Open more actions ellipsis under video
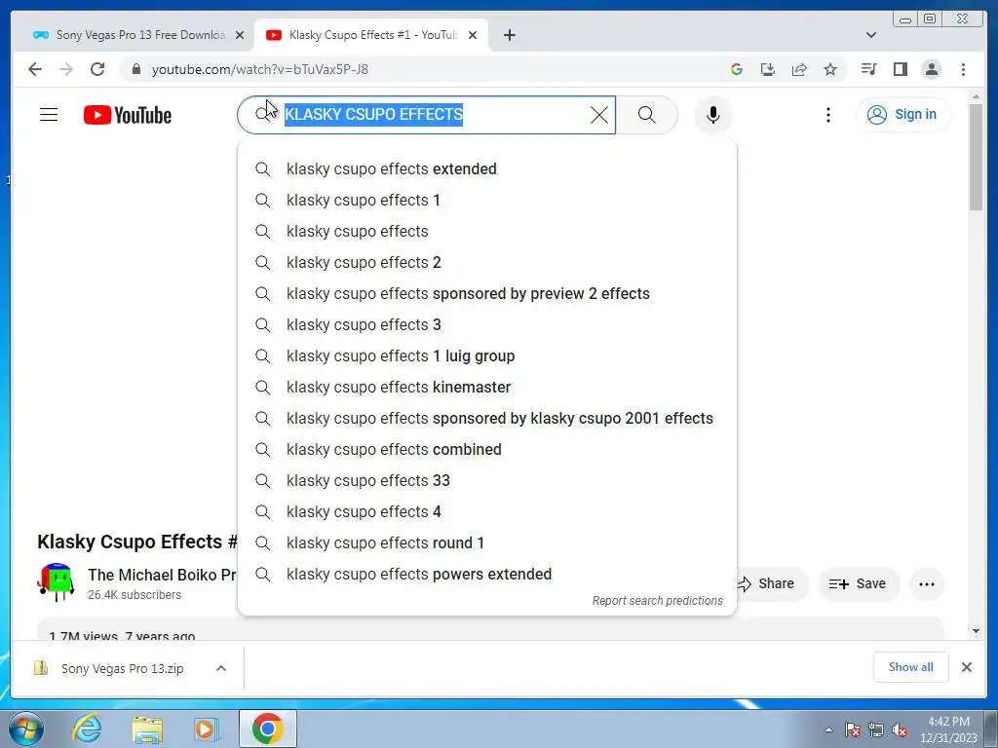 pyautogui.click(x=927, y=584)
